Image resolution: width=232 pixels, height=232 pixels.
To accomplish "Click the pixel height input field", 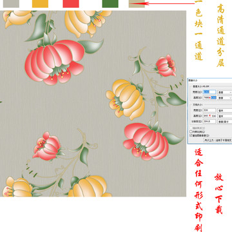I will point(209,98).
